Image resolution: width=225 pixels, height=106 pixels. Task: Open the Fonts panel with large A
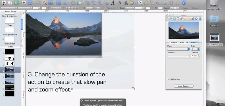(113, 2)
